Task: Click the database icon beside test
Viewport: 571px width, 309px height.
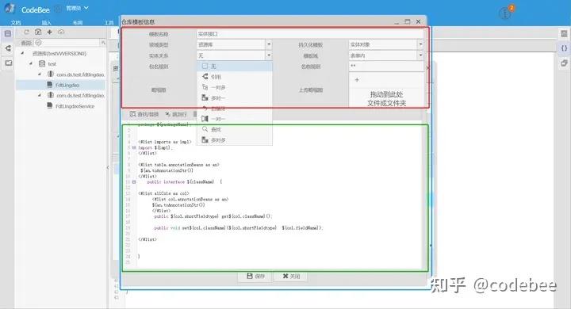Action: click(x=42, y=63)
